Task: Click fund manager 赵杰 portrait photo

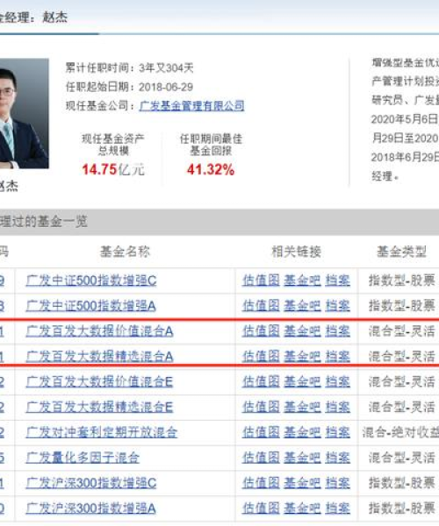Action: pos(25,113)
